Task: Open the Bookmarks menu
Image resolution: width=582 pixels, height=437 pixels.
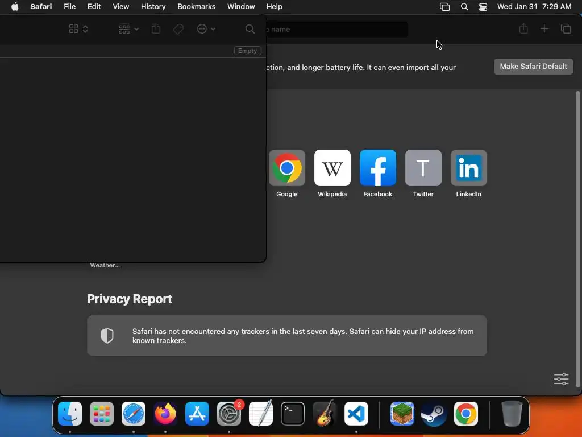Action: pos(196,6)
